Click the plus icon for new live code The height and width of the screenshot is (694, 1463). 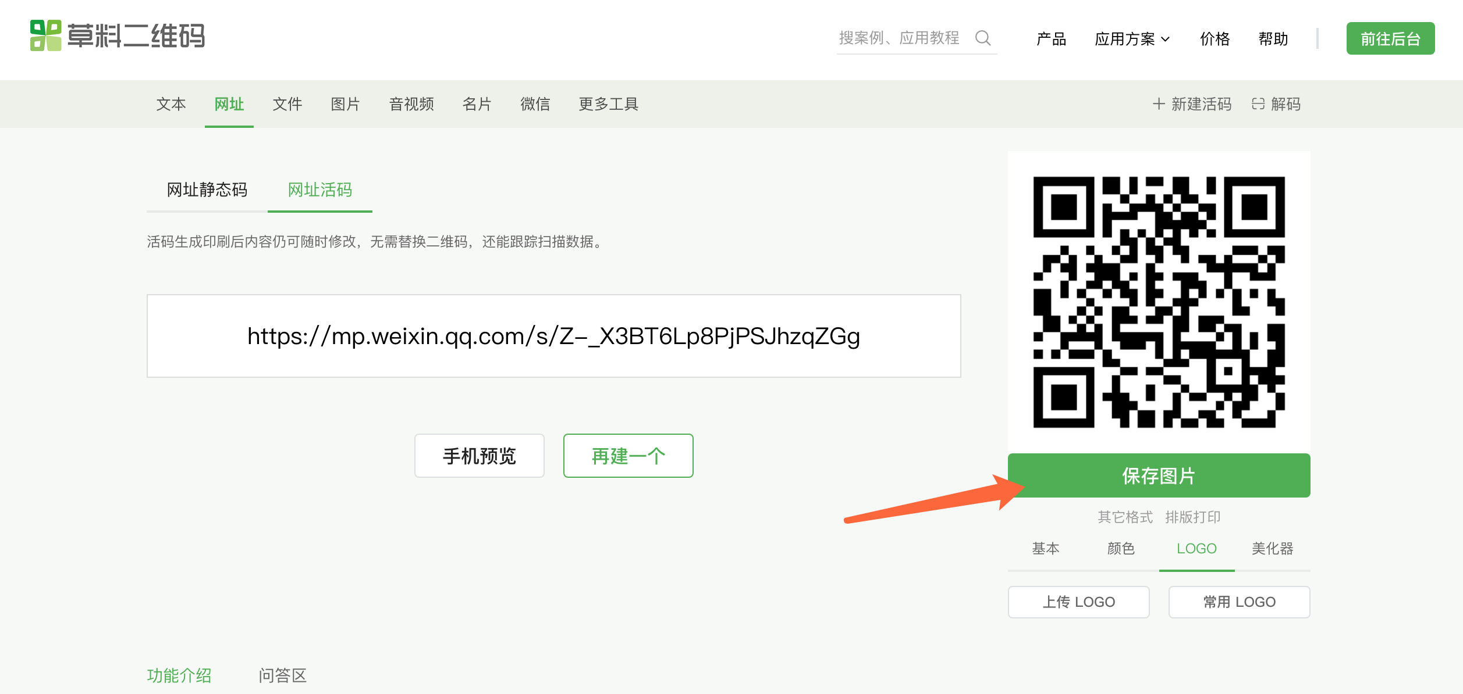pyautogui.click(x=1158, y=104)
